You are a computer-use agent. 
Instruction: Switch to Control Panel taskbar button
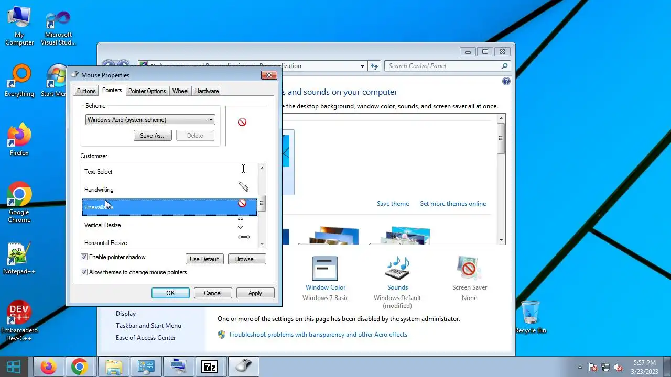[x=146, y=367]
